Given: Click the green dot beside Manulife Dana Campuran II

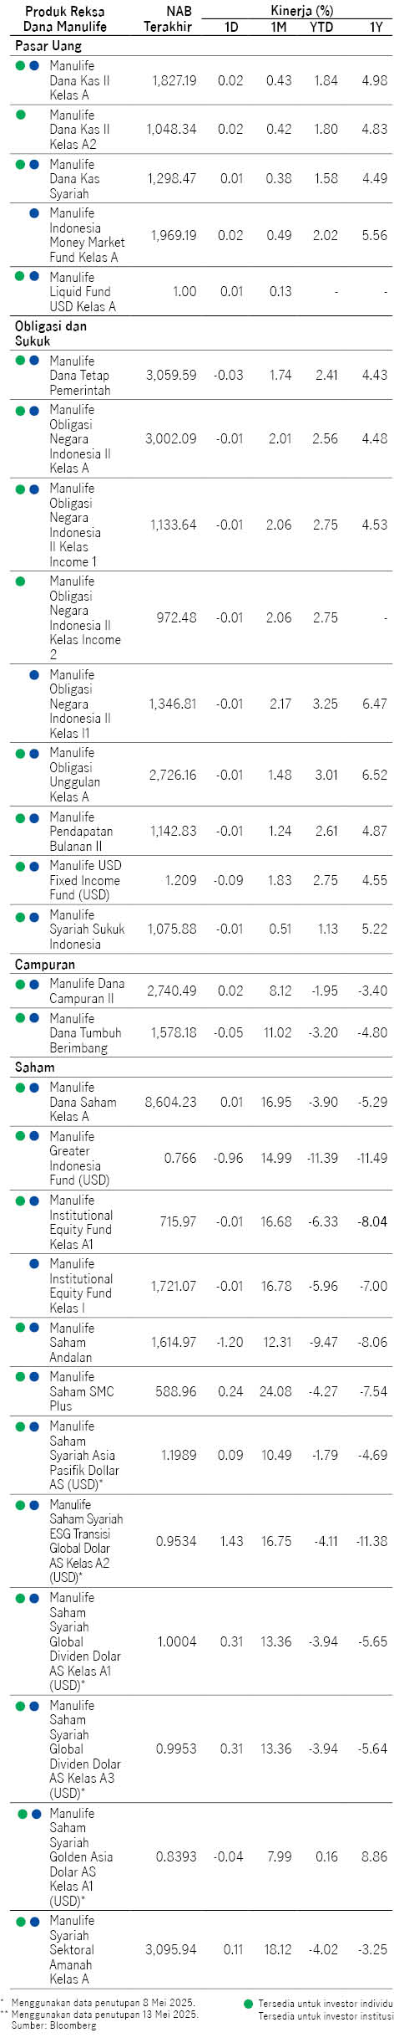Looking at the screenshot, I should (x=21, y=984).
